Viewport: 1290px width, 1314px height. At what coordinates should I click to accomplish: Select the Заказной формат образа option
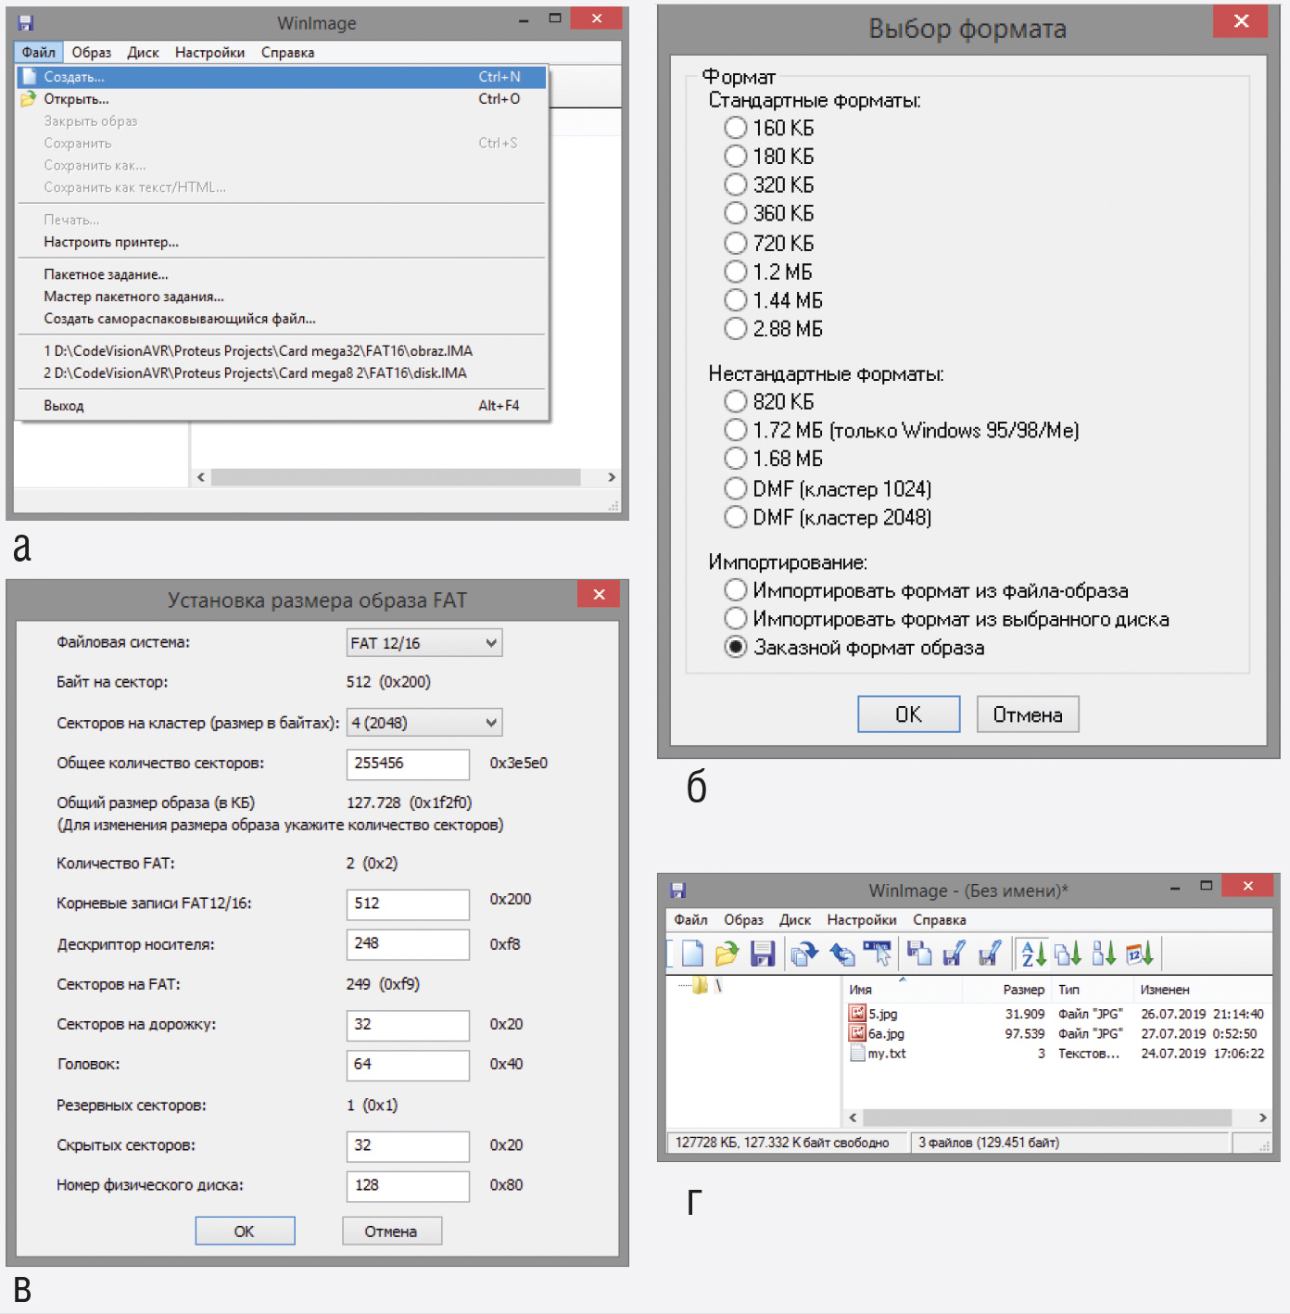[x=735, y=647]
